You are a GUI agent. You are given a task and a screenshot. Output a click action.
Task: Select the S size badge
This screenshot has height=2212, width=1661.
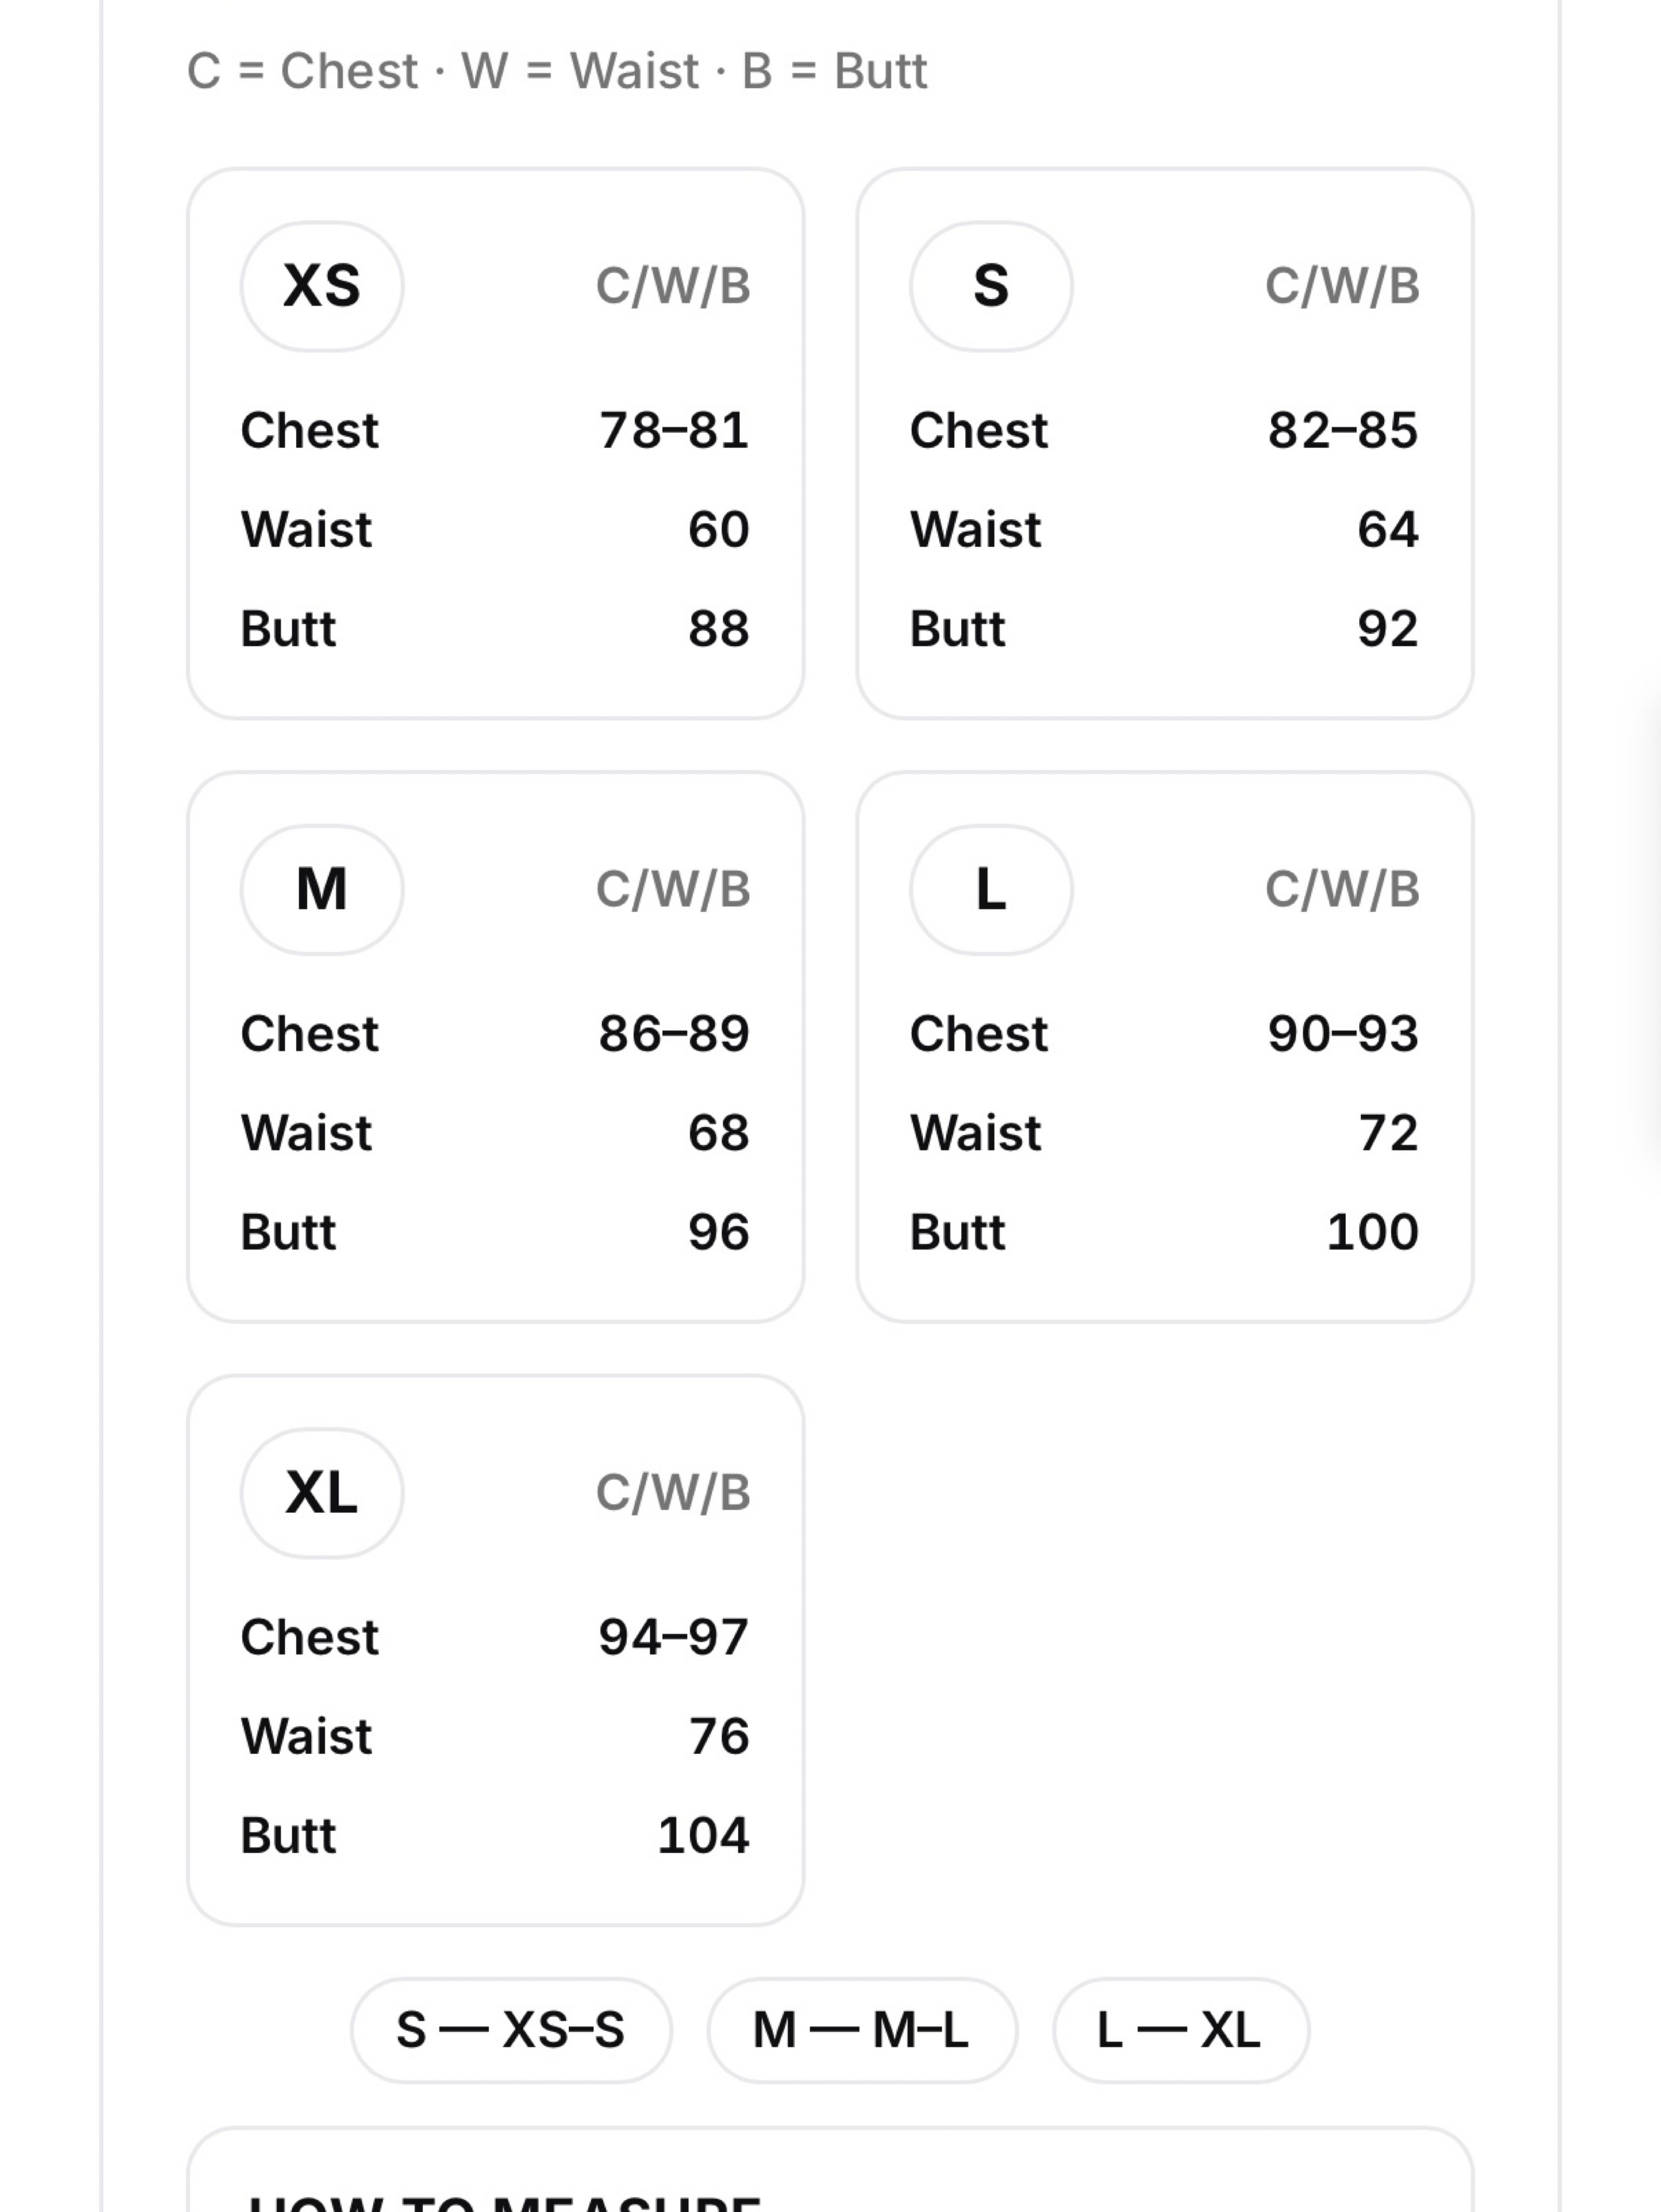tap(991, 286)
